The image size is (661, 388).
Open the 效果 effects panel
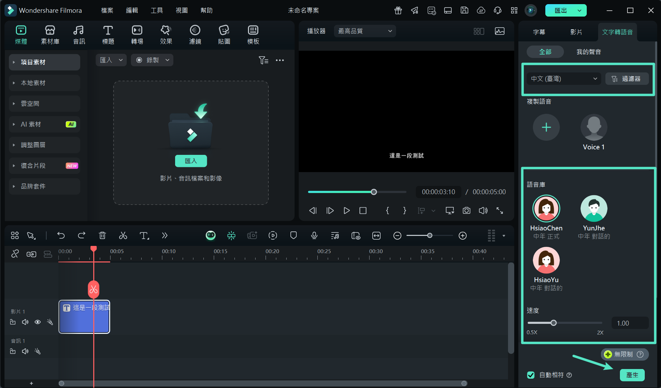click(166, 35)
